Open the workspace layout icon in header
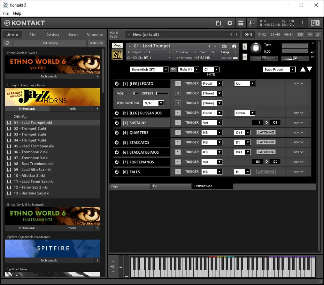This screenshot has width=324, height=285. pos(241,23)
